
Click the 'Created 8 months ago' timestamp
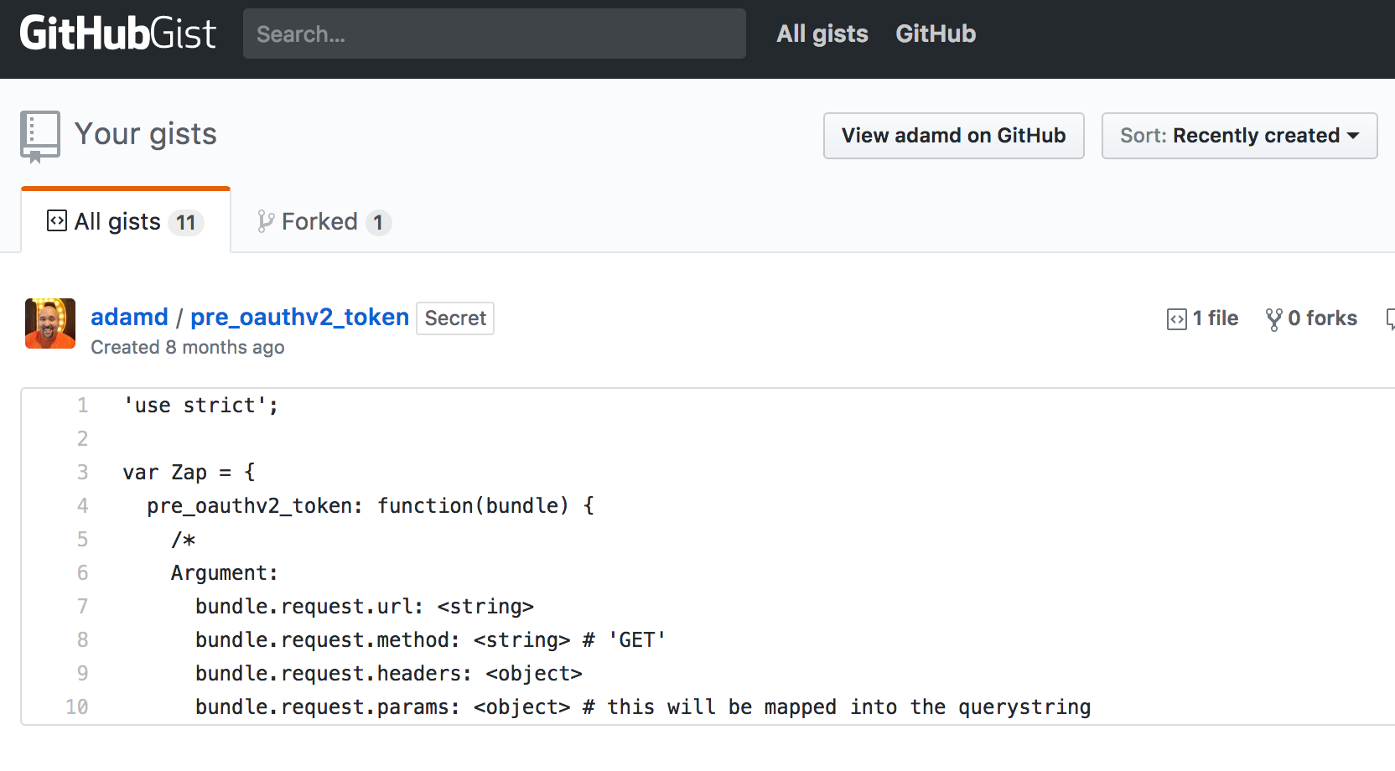188,347
